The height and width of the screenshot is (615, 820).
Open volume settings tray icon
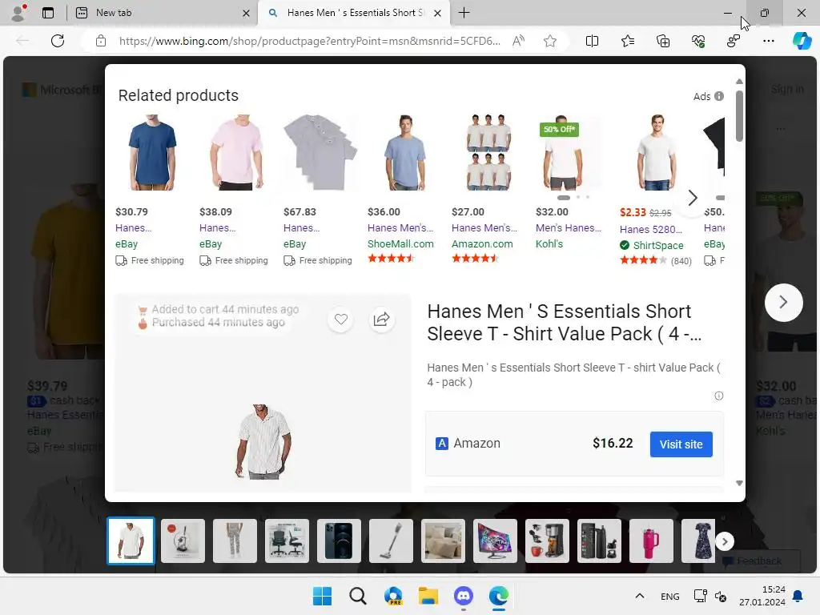(721, 596)
